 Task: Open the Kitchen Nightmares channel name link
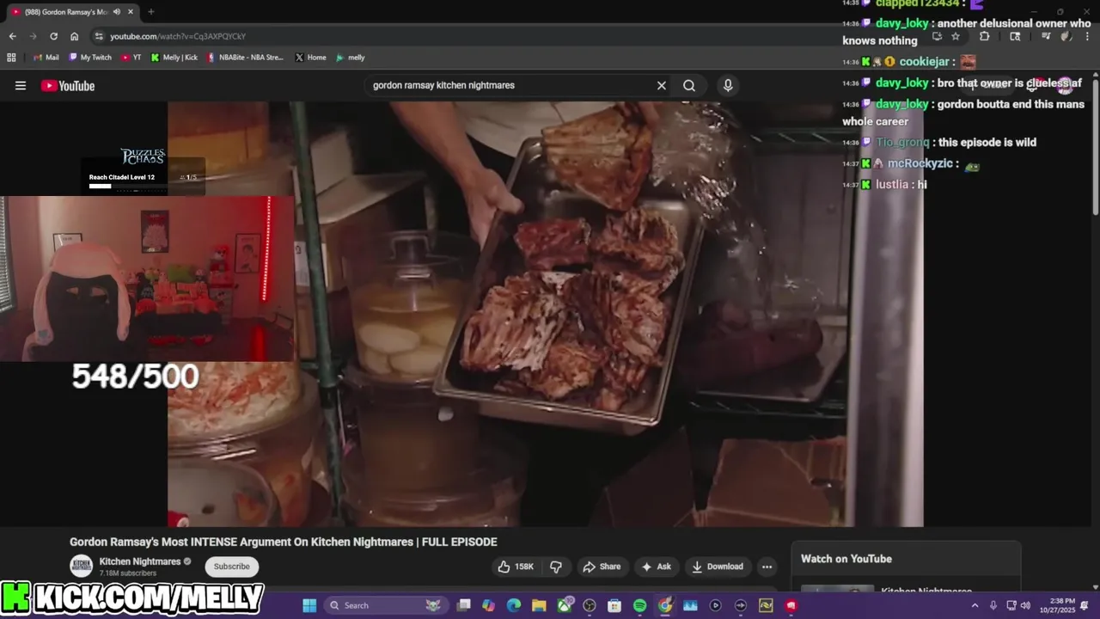tap(139, 561)
